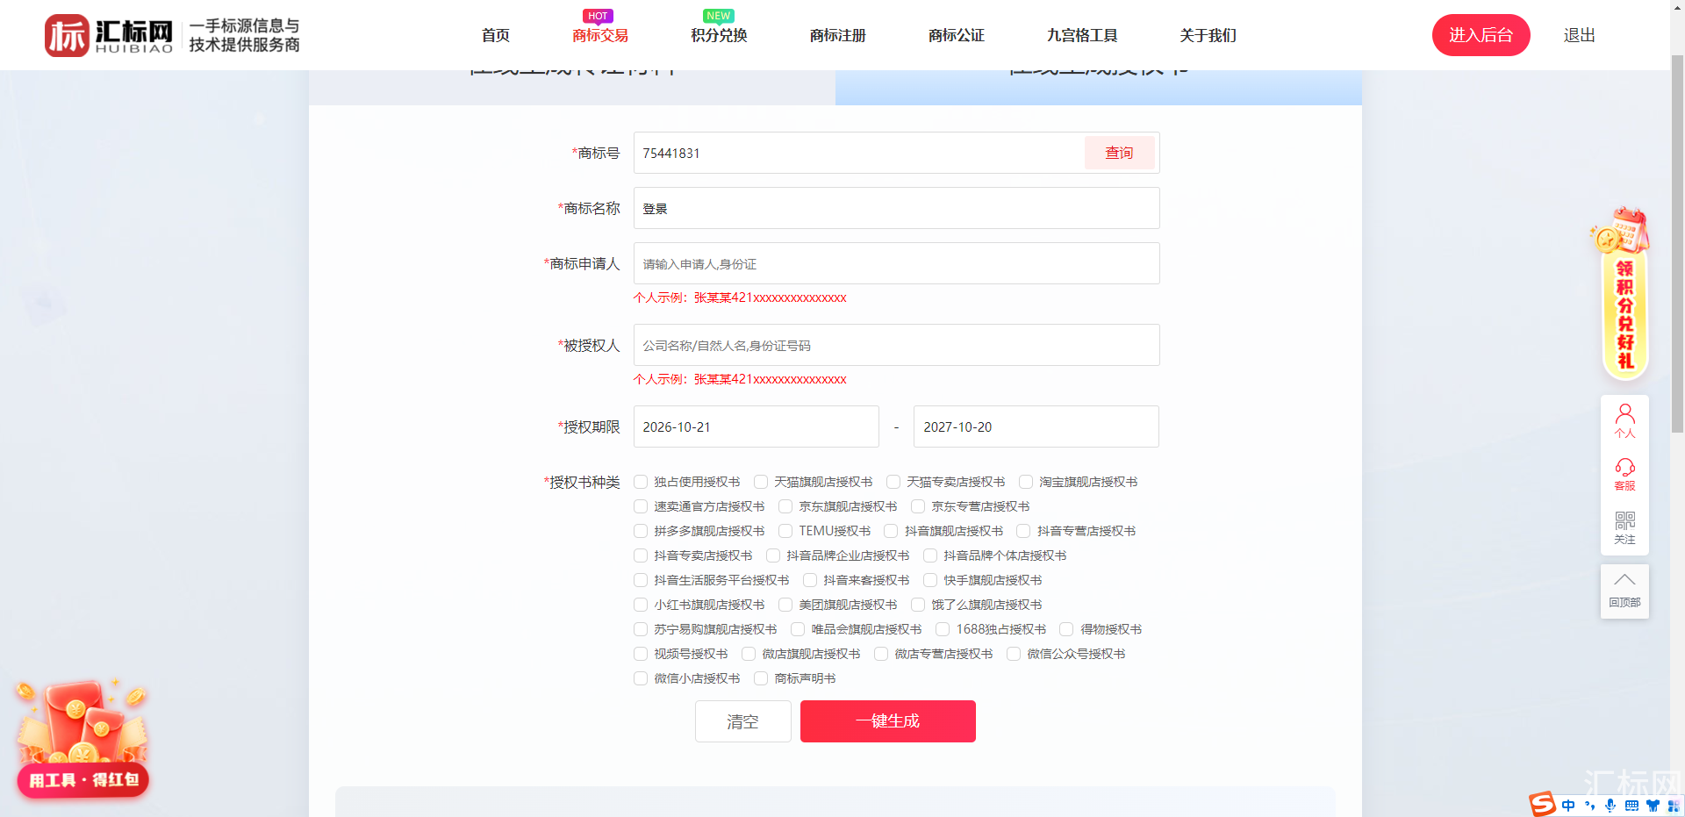
Task: Open the 用工具·得红包 red envelope promo
Action: click(82, 737)
